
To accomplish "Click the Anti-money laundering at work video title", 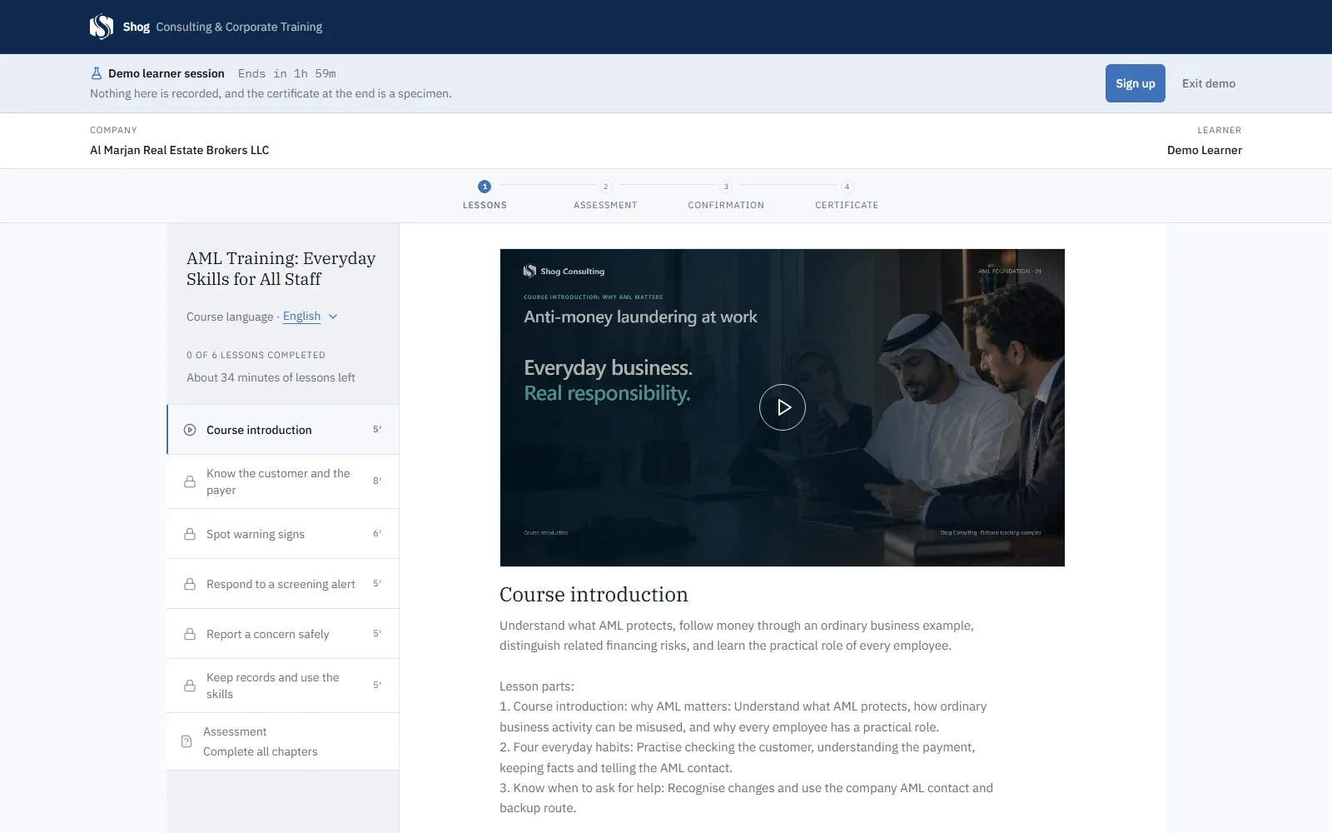I will [640, 317].
